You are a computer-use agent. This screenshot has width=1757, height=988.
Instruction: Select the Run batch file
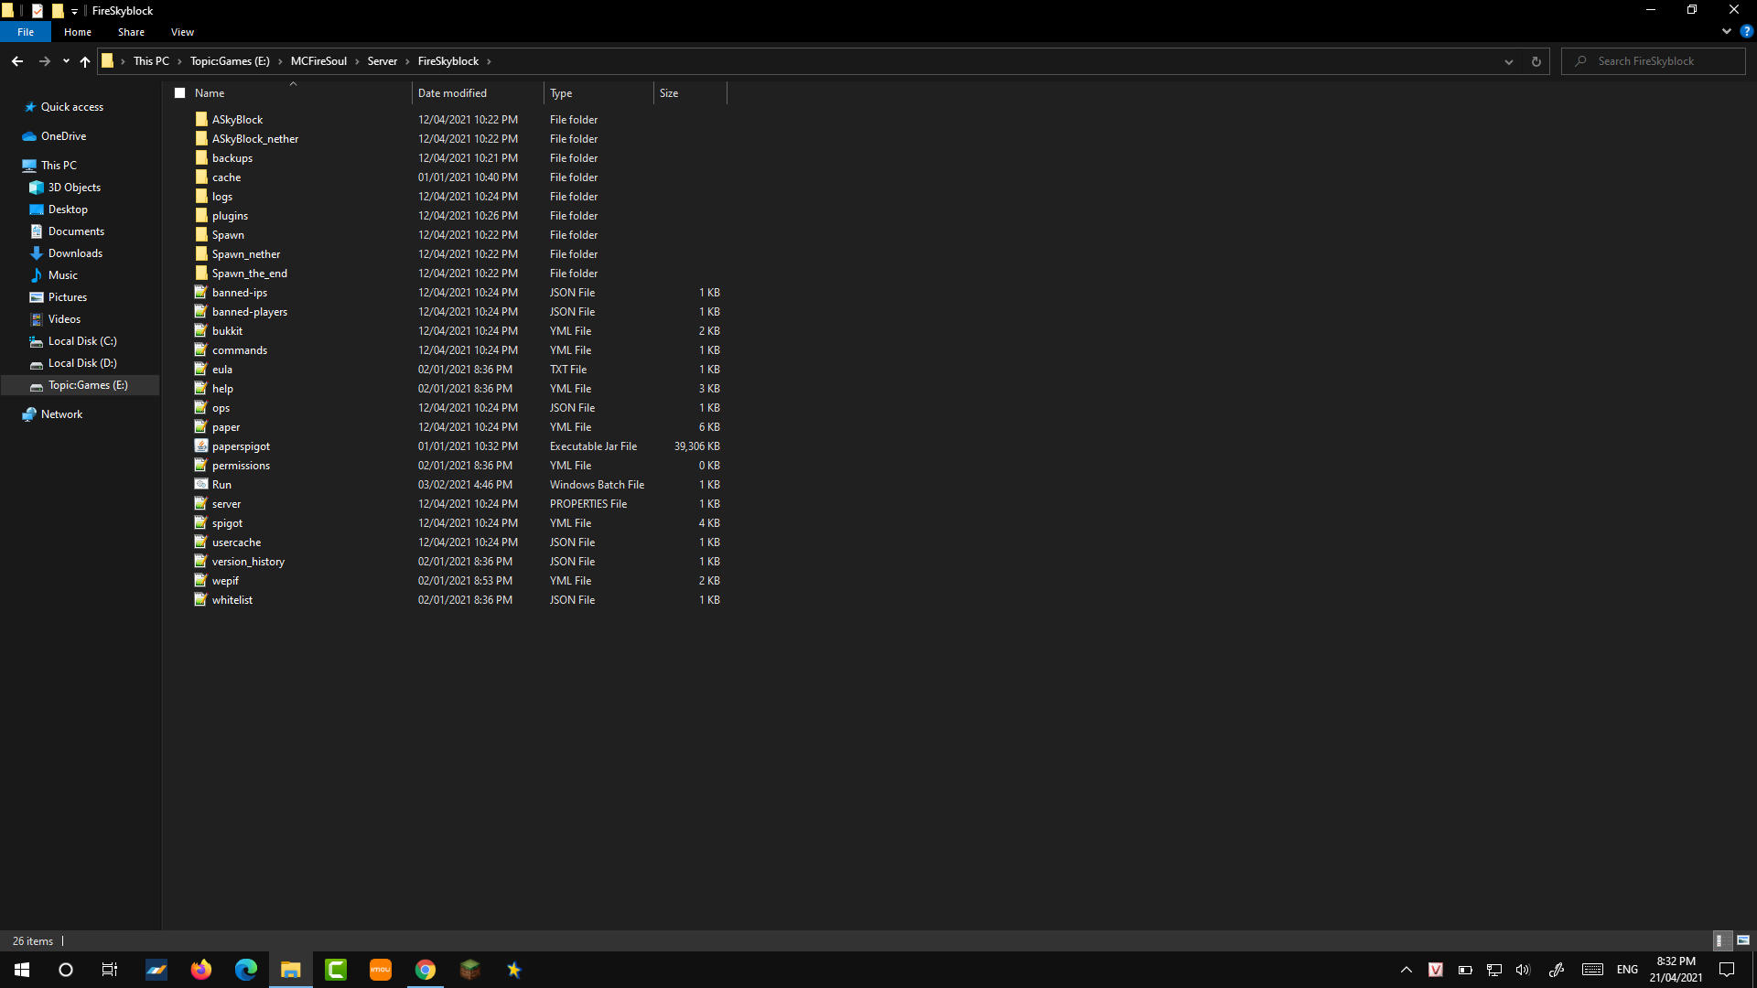point(221,485)
